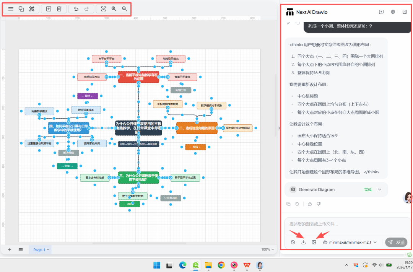Upload an image via the picture icon
The image size is (413, 272).
(314, 242)
